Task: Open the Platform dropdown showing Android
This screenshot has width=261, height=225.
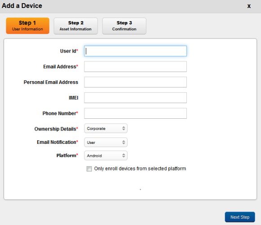Action: coord(106,156)
